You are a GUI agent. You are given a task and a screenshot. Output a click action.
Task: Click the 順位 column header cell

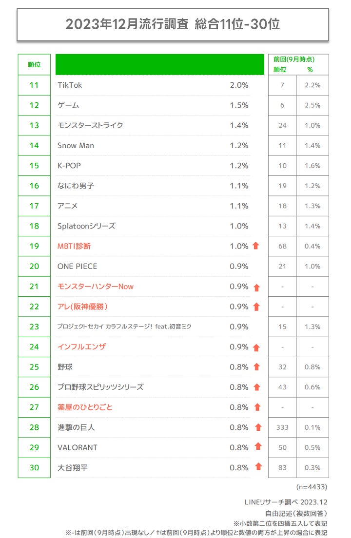(x=34, y=64)
